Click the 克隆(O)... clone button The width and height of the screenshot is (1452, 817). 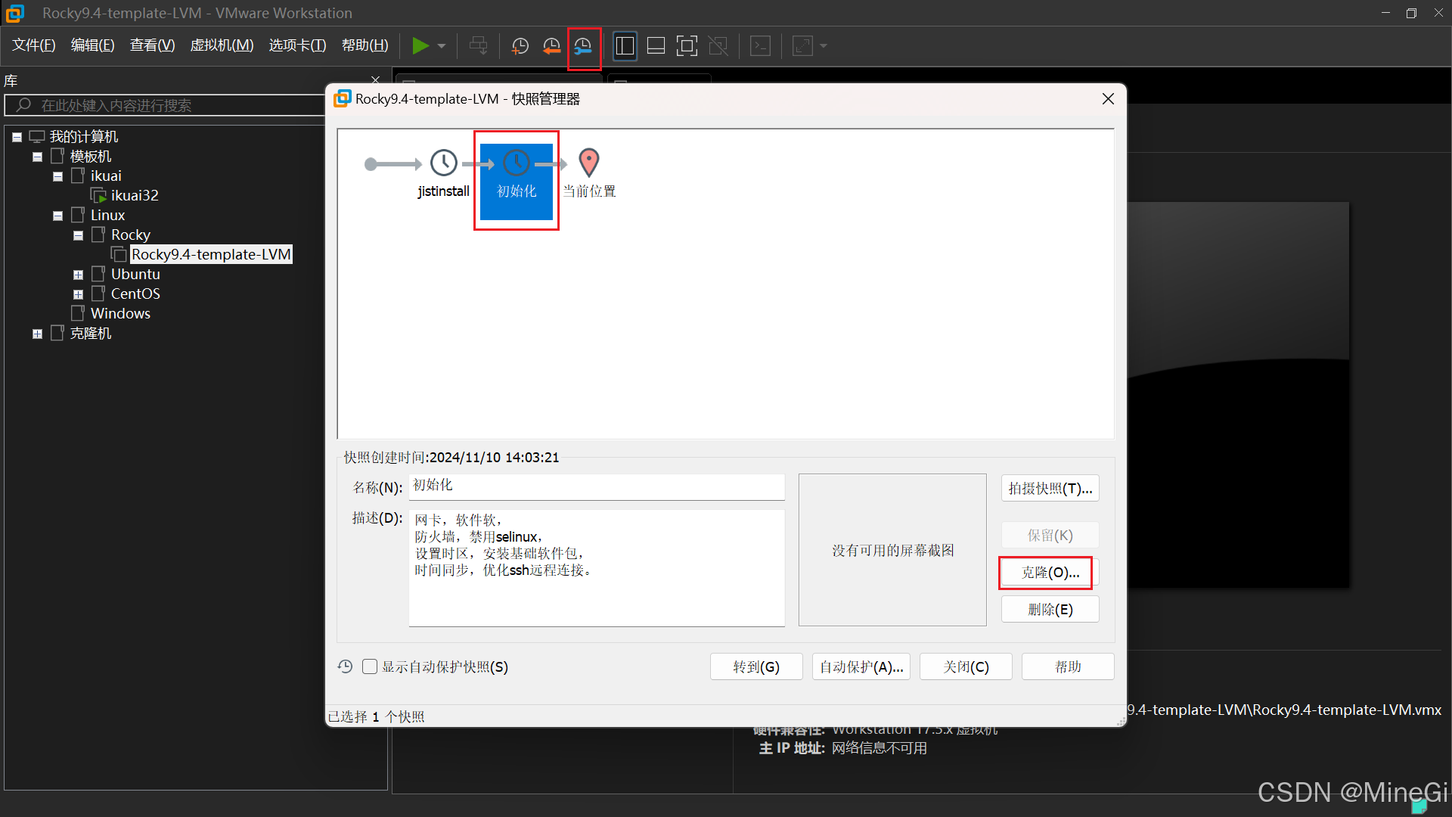pyautogui.click(x=1050, y=573)
